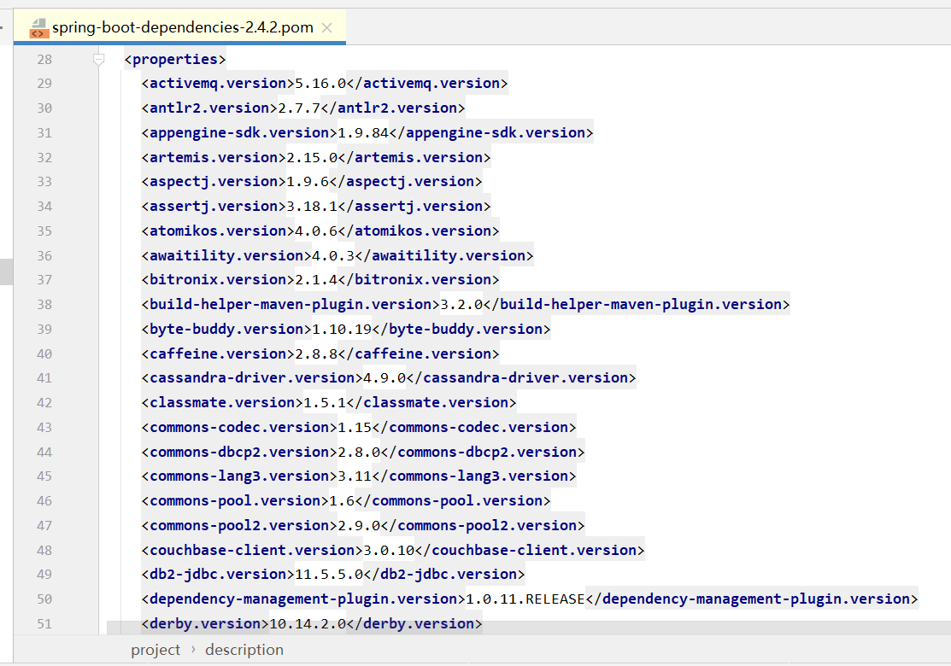Viewport: 951px width, 666px height.
Task: Collapse the properties block using the fold arrow
Action: click(x=98, y=58)
